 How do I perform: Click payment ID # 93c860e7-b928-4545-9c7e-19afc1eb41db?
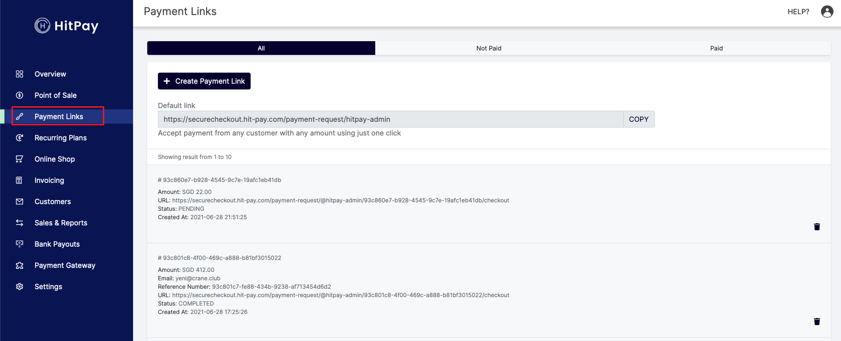click(220, 180)
